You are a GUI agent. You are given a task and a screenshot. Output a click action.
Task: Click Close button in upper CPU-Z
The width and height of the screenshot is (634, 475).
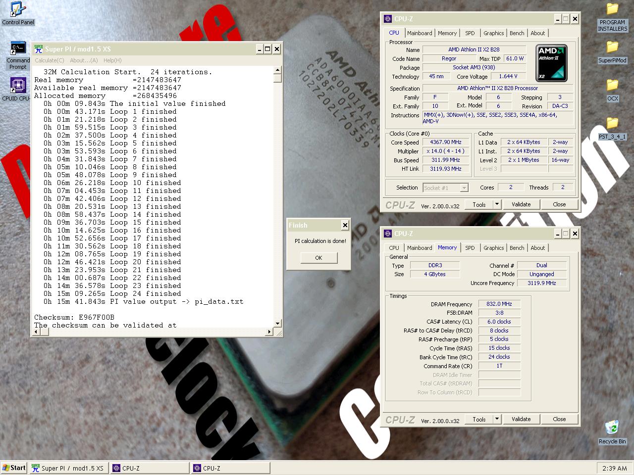pos(559,204)
